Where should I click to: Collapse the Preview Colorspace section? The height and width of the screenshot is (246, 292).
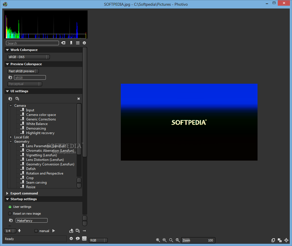[7, 64]
